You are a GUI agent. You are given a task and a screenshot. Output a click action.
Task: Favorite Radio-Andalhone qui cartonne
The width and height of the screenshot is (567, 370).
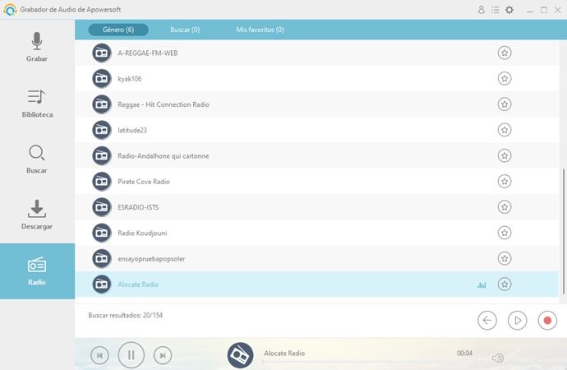505,155
